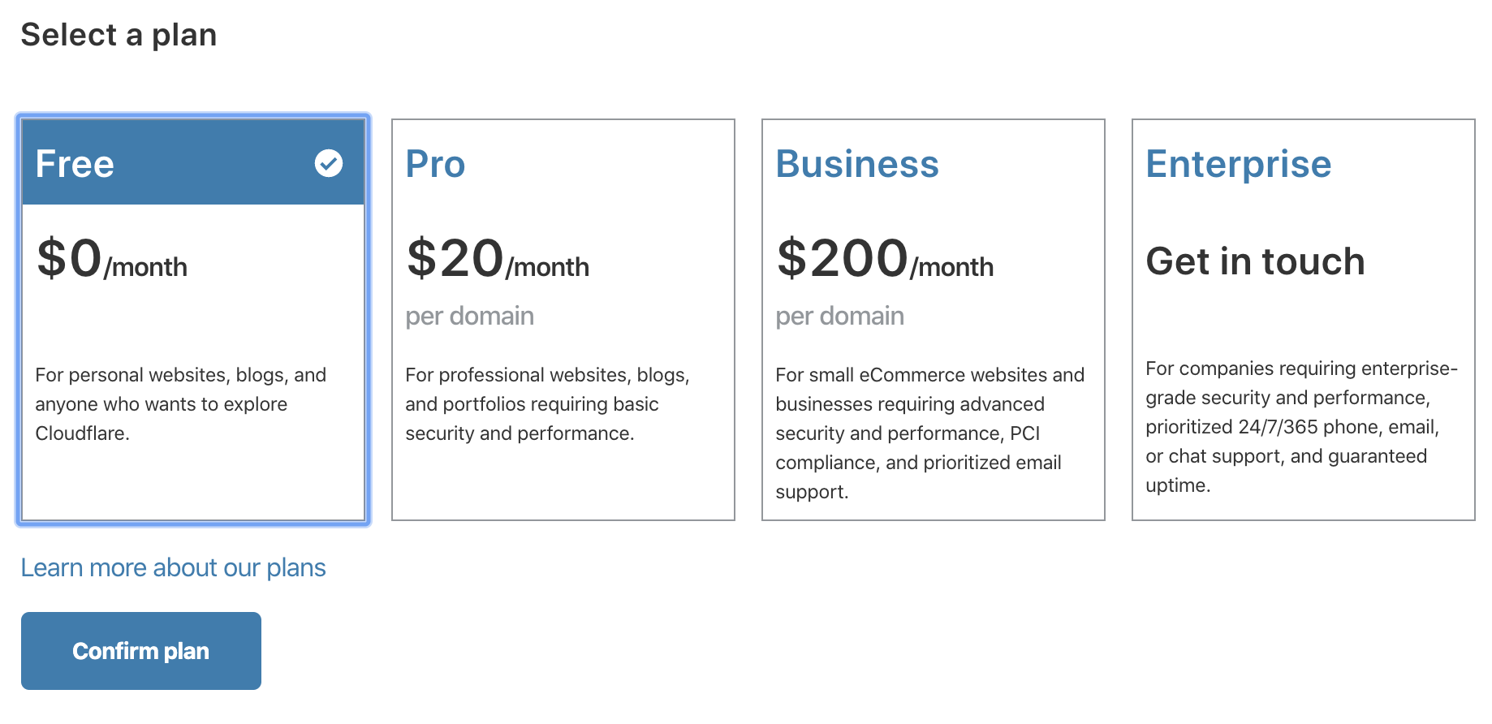Click the Enterprise description about enterprise-grade security
1492x724 pixels.
[x=1301, y=427]
